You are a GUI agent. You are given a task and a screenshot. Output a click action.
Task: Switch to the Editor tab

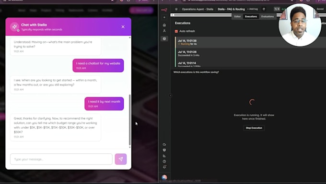(237, 16)
